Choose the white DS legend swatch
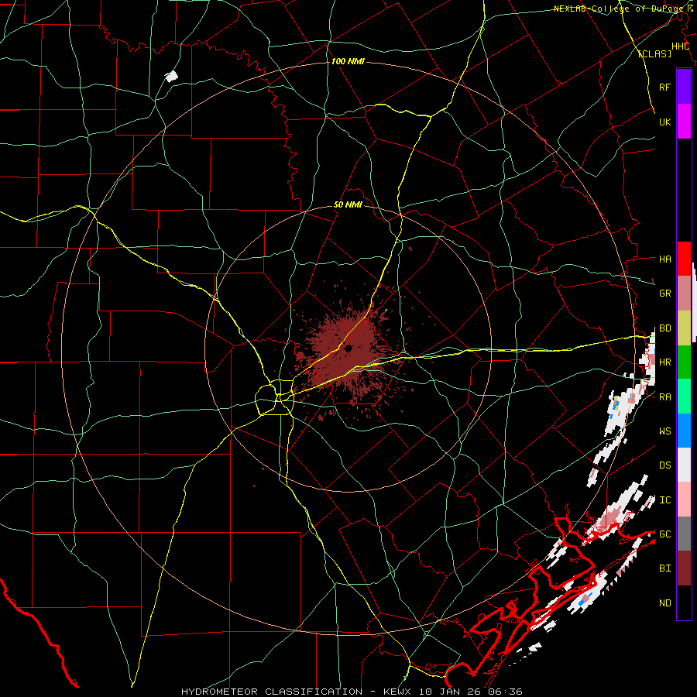Image resolution: width=697 pixels, height=697 pixels. [x=684, y=465]
